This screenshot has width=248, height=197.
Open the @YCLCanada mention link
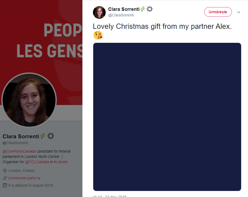(x=37, y=162)
